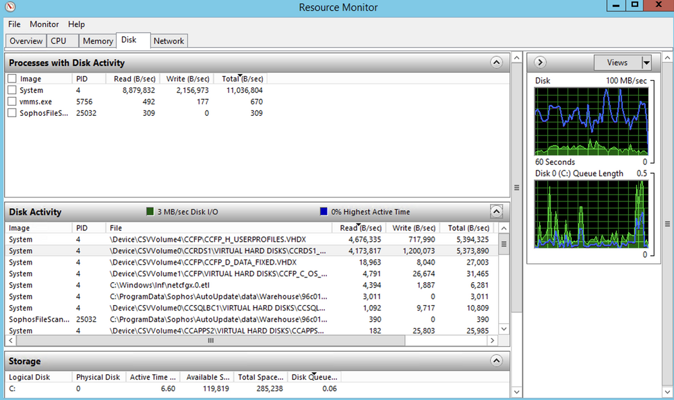Sort Disk Activity by File column
The width and height of the screenshot is (674, 400).
click(219, 228)
